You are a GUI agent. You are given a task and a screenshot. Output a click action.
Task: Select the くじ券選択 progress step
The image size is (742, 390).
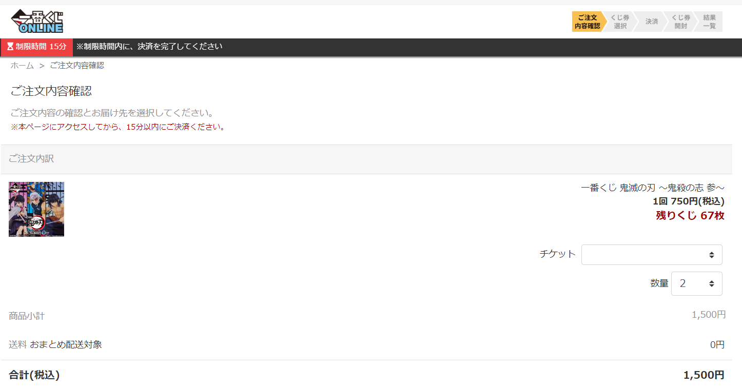(x=620, y=22)
